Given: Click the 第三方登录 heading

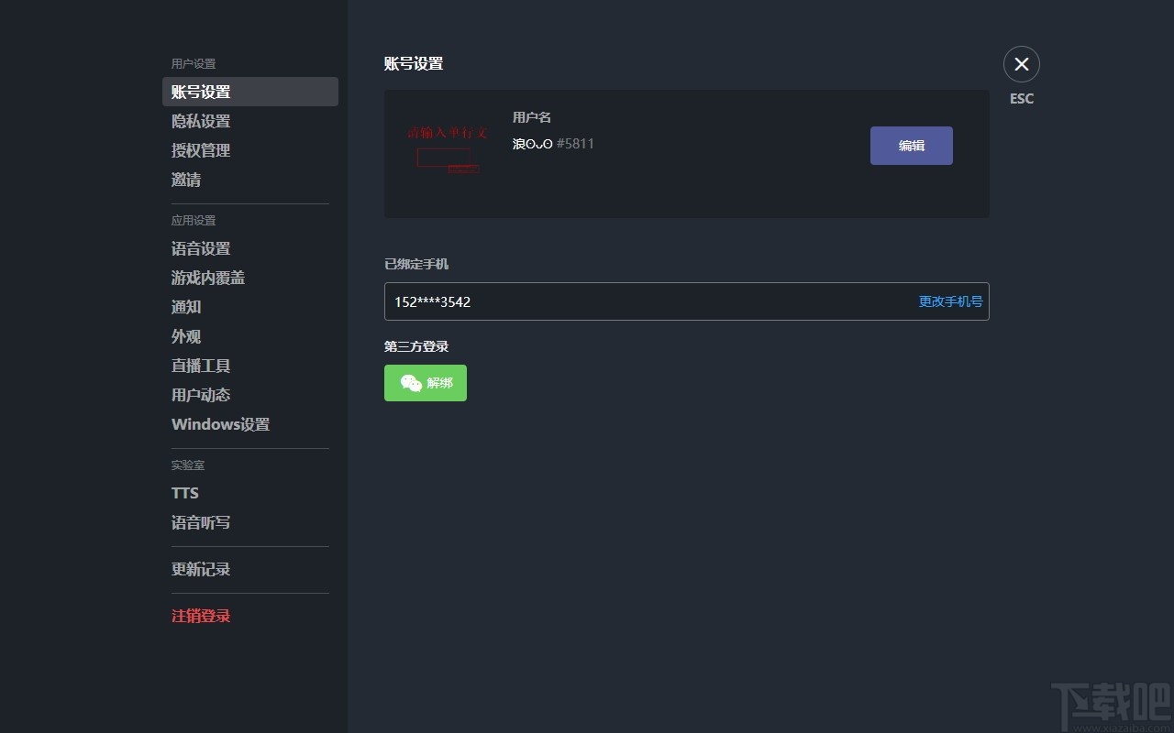Looking at the screenshot, I should [x=416, y=346].
